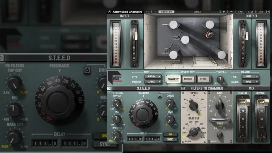
Task: Click the large Feedback dial in S.T.E.E.D
Action: click(144, 114)
